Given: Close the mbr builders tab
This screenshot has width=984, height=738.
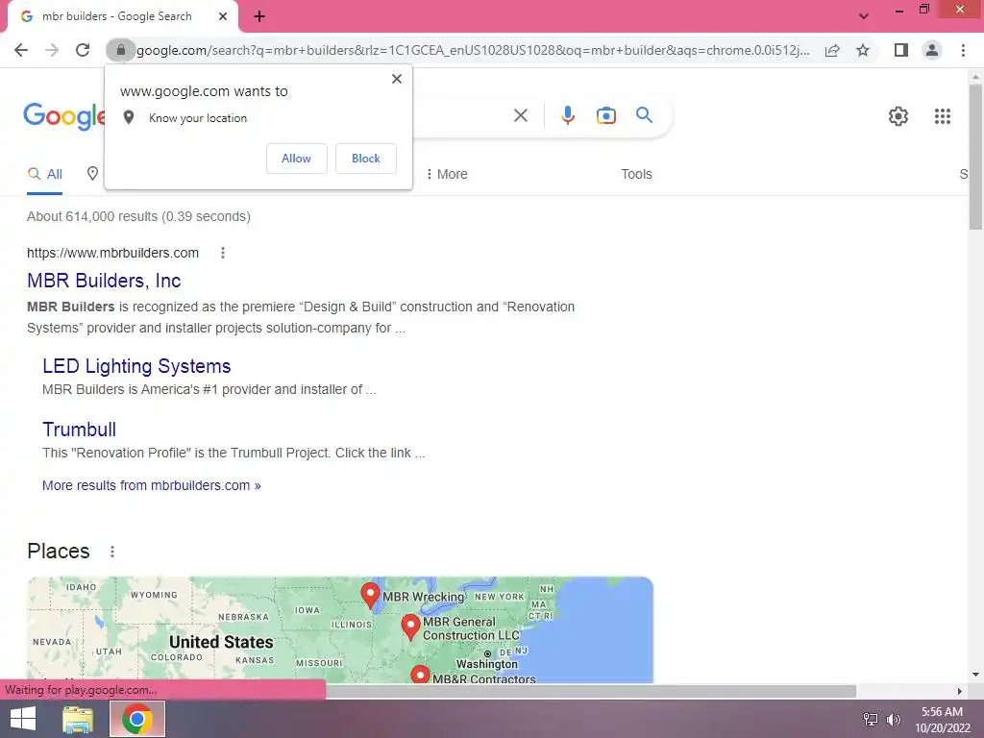Looking at the screenshot, I should coord(223,16).
